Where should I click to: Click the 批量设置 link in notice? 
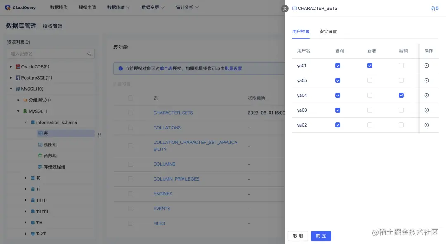(x=233, y=68)
